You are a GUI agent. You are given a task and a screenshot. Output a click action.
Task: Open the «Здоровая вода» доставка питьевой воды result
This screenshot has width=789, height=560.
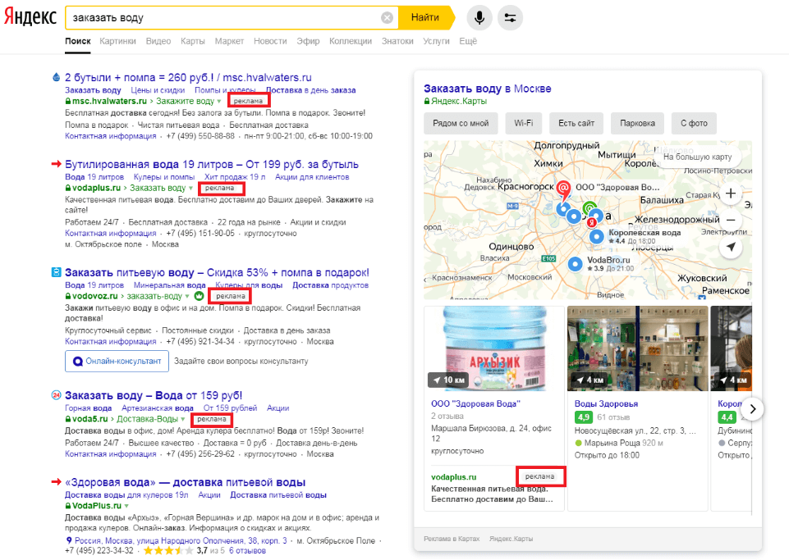(186, 483)
